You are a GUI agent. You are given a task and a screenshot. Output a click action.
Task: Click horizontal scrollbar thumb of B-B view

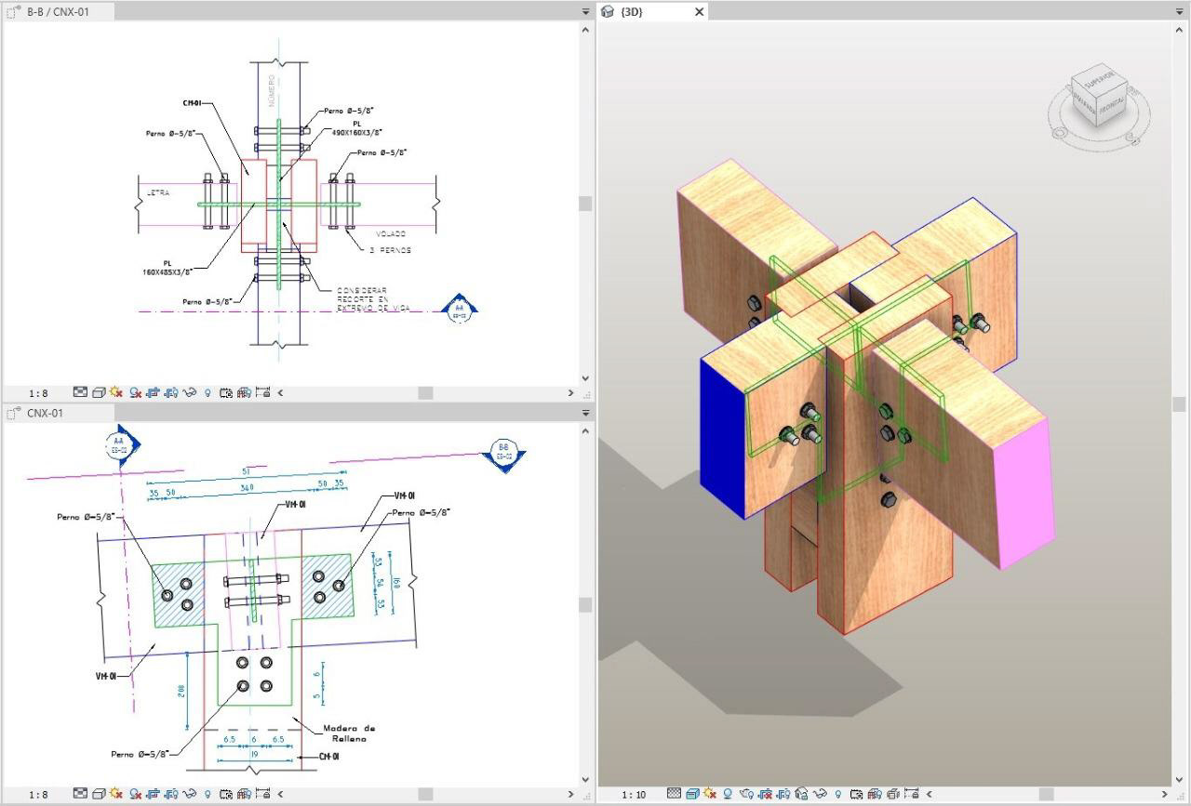coord(425,392)
